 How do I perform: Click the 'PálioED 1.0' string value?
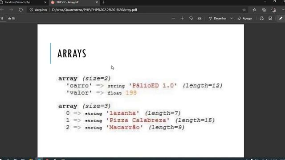coord(153,86)
